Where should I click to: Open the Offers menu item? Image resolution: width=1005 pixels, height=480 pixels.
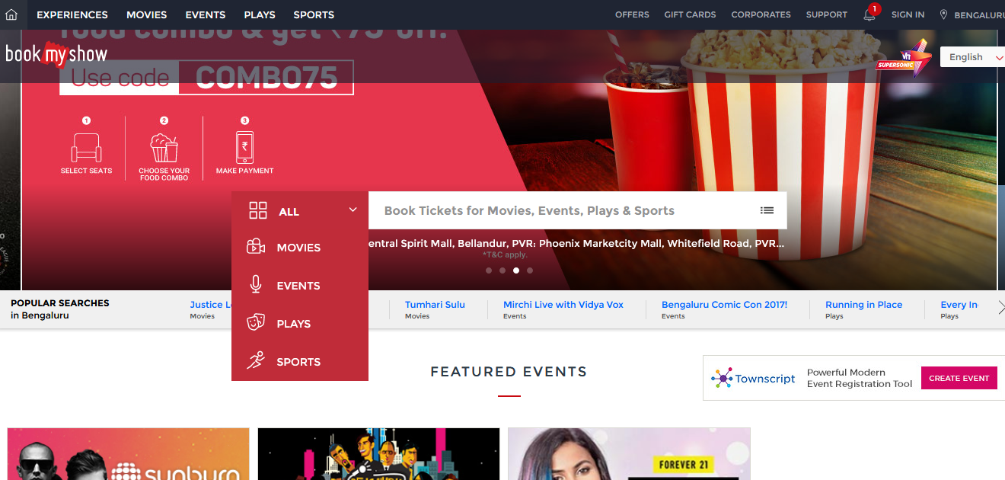click(632, 14)
